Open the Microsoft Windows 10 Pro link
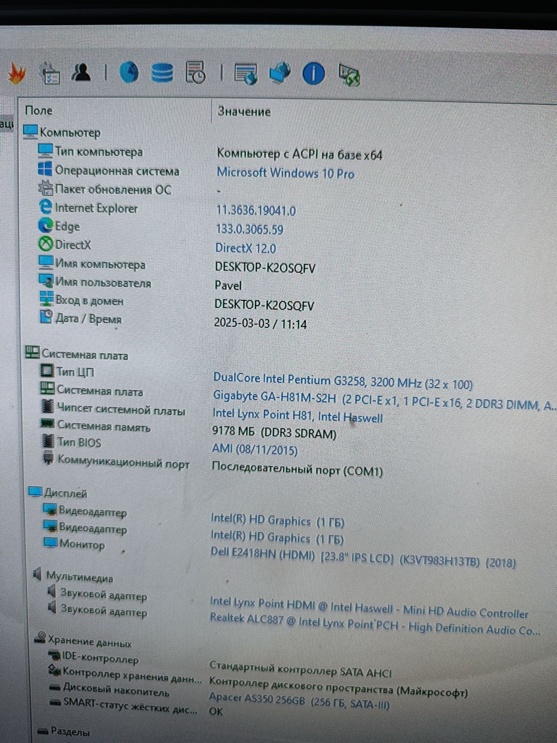This screenshot has width=557, height=743. pos(286,173)
